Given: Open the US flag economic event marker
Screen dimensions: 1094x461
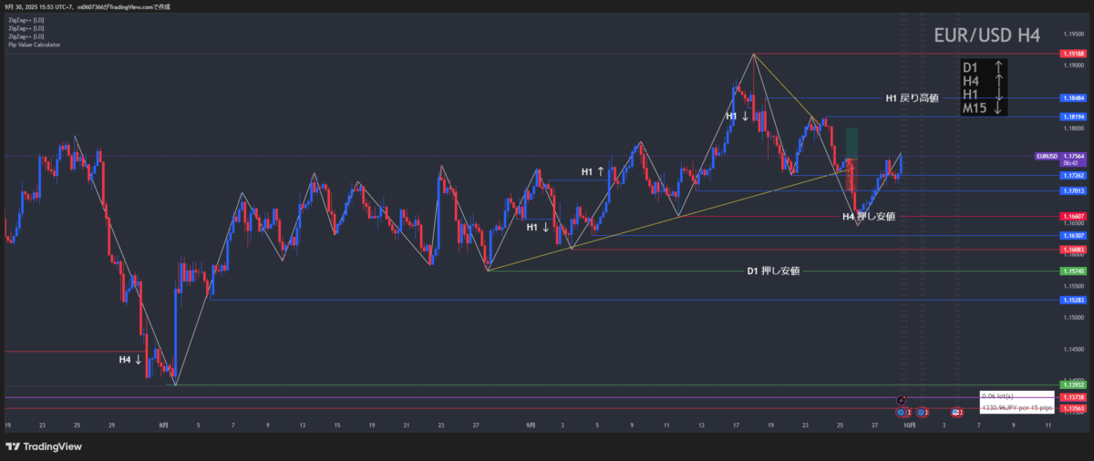Looking at the screenshot, I should click(957, 413).
